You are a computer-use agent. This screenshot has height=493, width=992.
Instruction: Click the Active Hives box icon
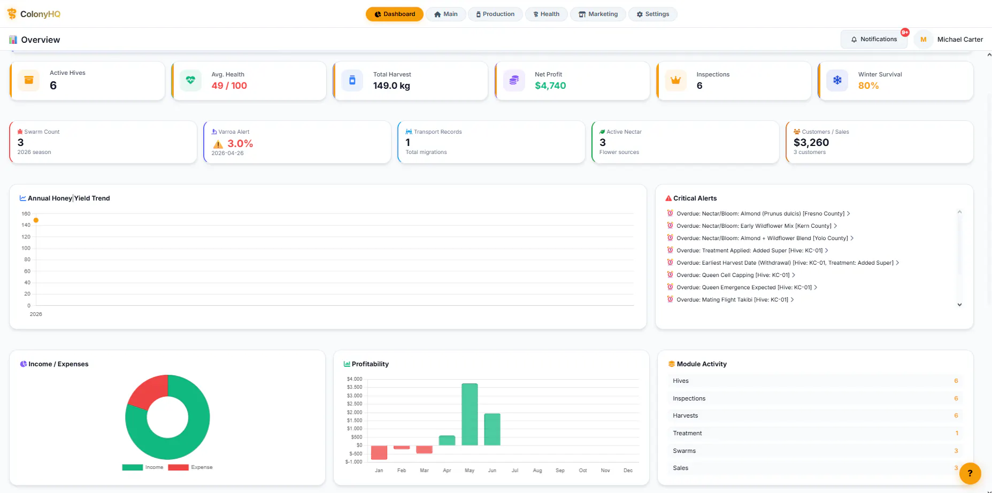click(29, 80)
